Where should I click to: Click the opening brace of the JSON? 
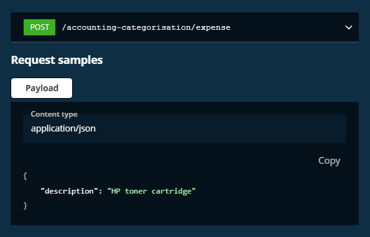pos(25,176)
